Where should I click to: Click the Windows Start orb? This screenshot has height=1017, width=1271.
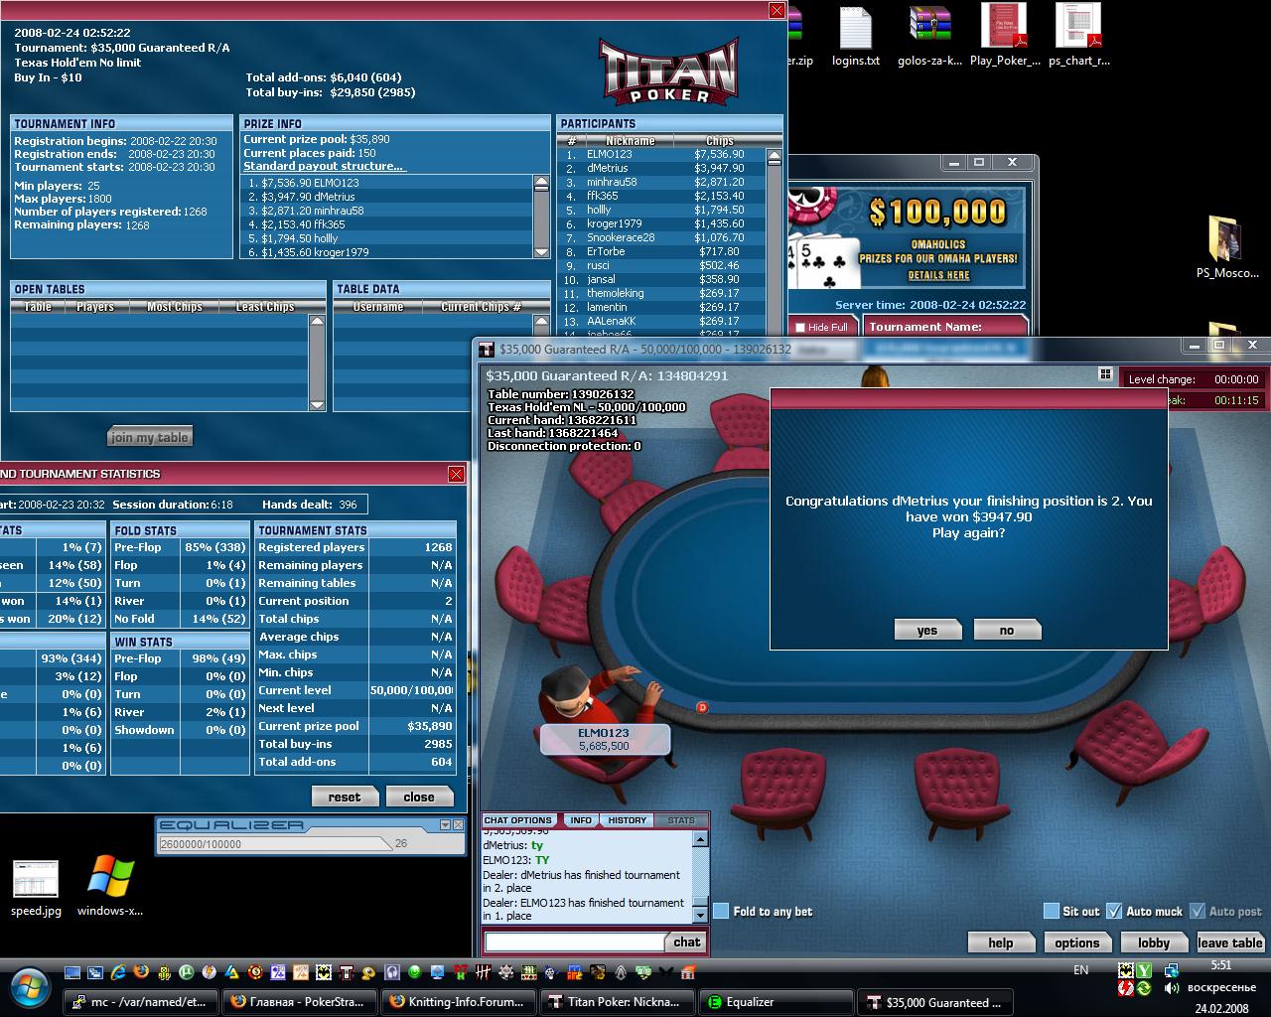[x=30, y=985]
